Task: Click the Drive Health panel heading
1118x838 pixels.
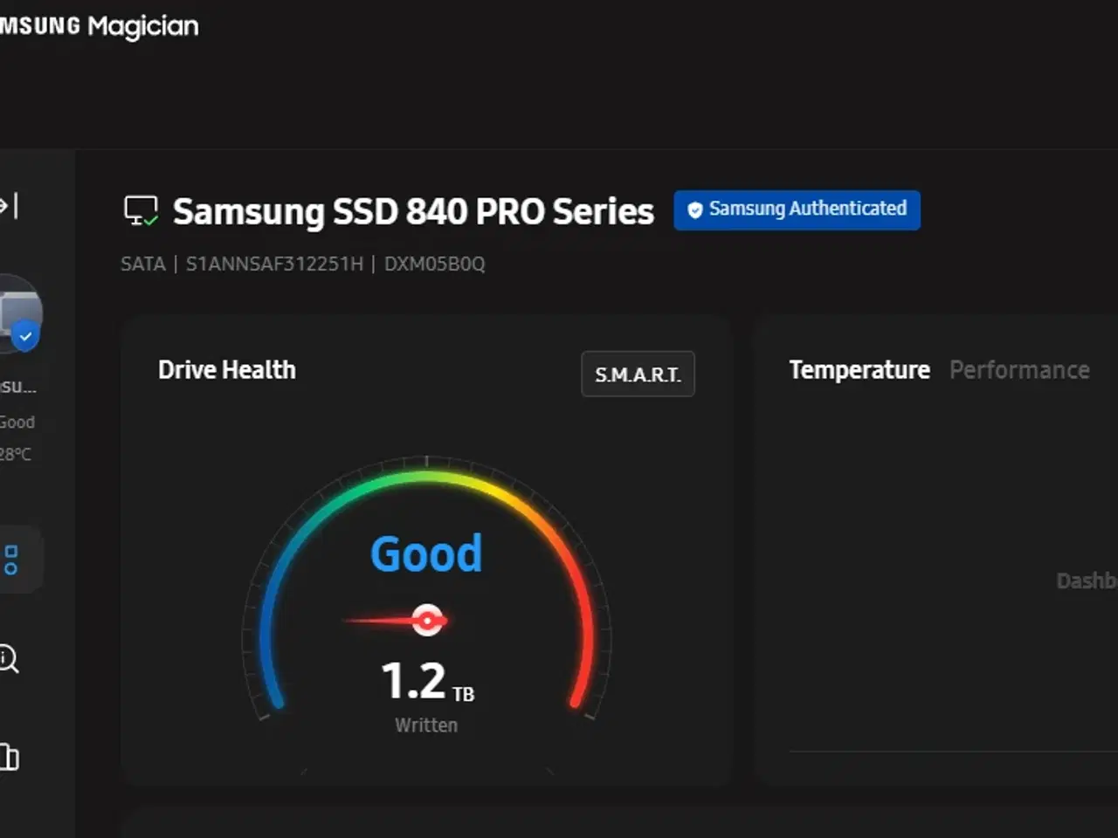Action: coord(226,369)
